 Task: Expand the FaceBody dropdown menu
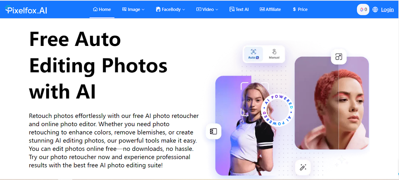(x=170, y=9)
